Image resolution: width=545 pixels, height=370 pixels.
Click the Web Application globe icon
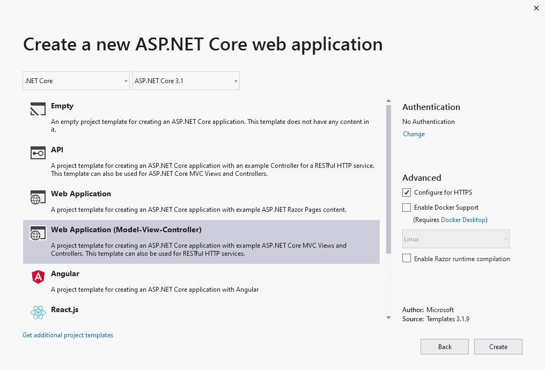(38, 197)
